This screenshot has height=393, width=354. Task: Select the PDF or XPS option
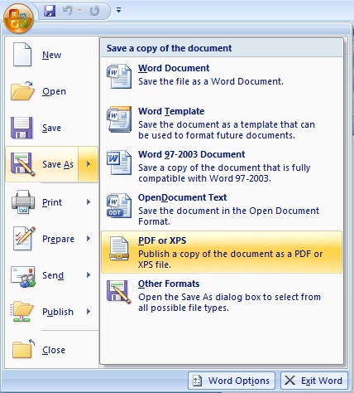[222, 252]
